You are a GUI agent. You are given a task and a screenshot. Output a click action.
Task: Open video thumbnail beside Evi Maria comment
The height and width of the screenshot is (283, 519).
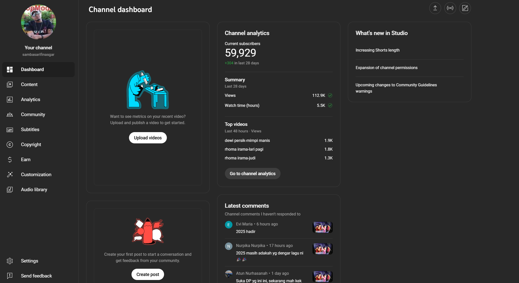coord(323,227)
